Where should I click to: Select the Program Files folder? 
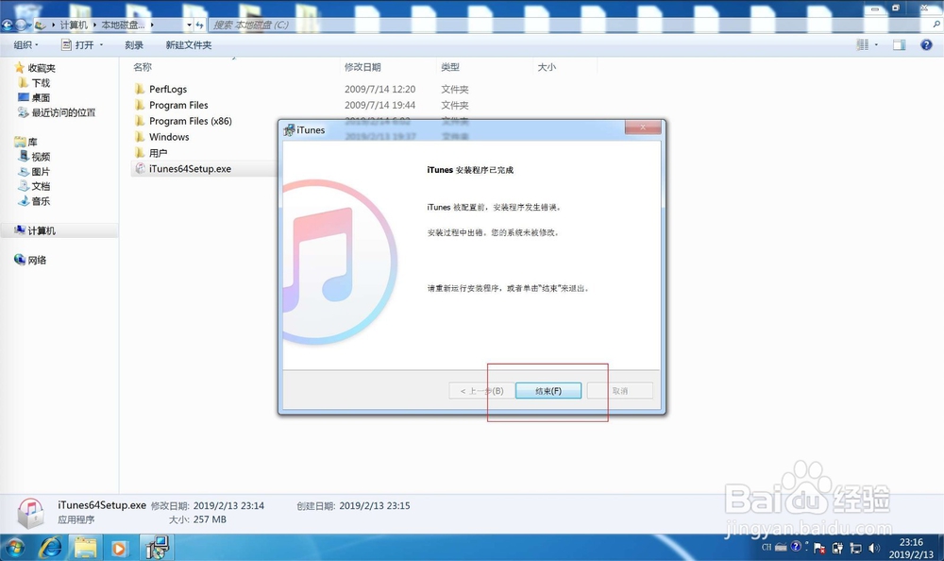[178, 105]
